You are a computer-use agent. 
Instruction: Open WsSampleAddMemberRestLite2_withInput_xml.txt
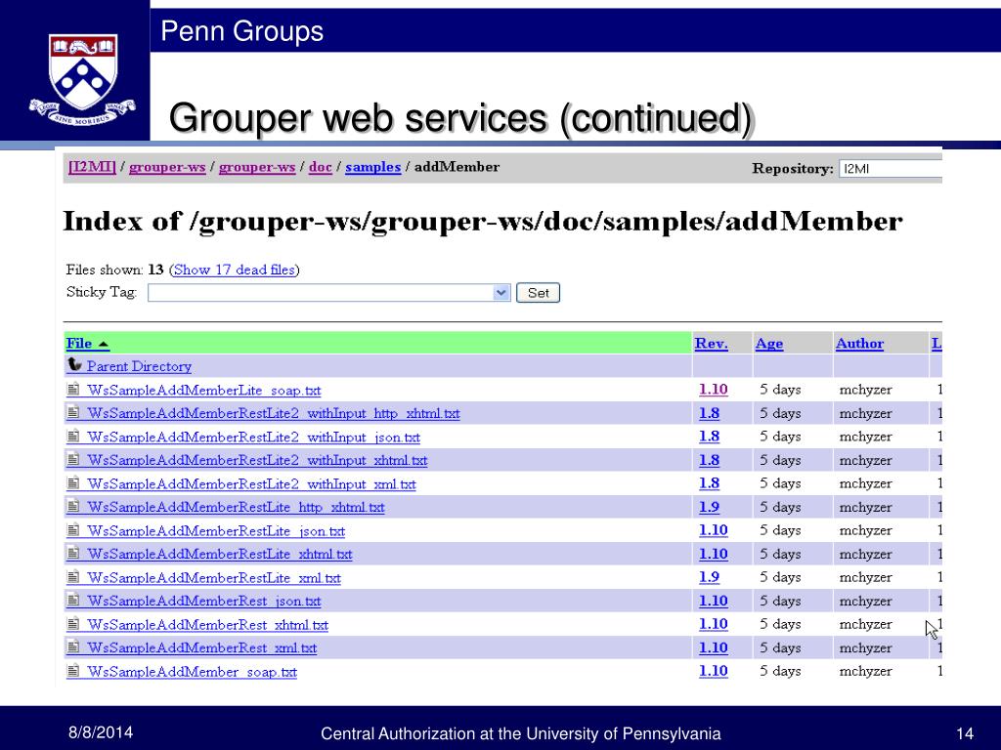coord(251,484)
